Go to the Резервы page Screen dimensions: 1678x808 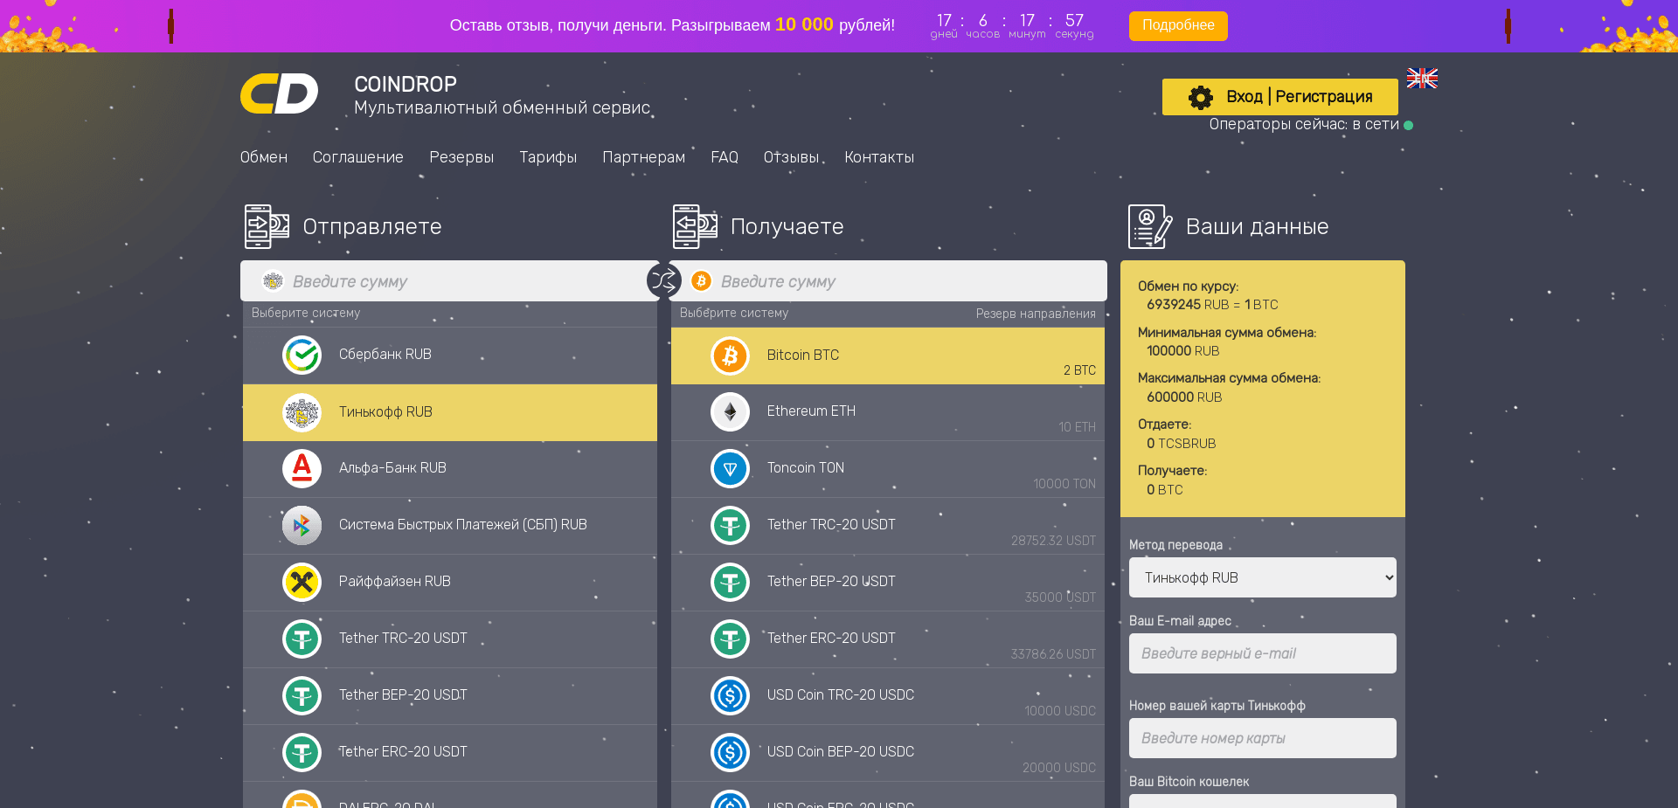tap(461, 158)
